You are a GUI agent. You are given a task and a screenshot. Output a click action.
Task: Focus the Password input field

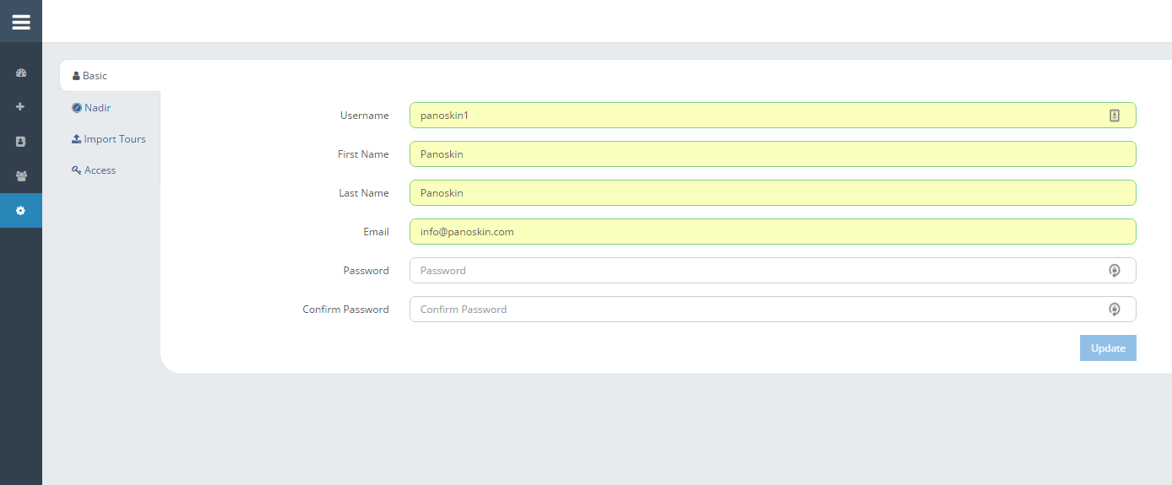coord(773,271)
